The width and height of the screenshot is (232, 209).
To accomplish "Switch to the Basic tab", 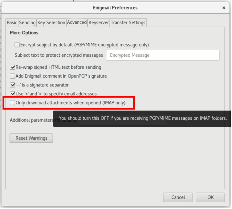I will [12, 22].
